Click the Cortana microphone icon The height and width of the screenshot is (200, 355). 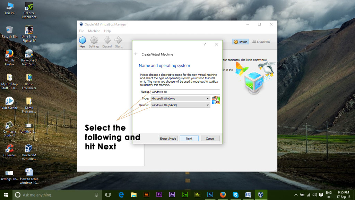96,195
